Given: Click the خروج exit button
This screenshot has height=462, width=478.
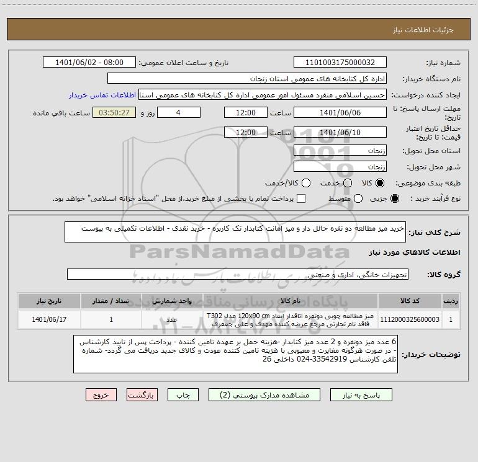Looking at the screenshot, I should pos(101,395).
